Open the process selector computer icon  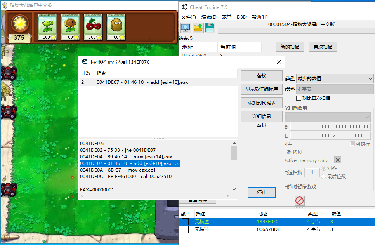click(185, 28)
